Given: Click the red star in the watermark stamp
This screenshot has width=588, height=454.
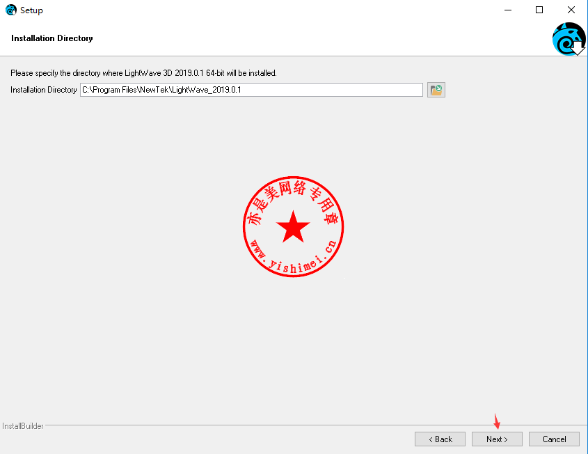Looking at the screenshot, I should pyautogui.click(x=293, y=228).
